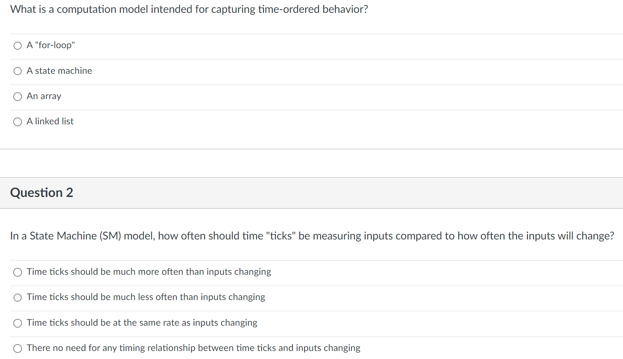Click the time-ordered behavior question text

coord(189,9)
